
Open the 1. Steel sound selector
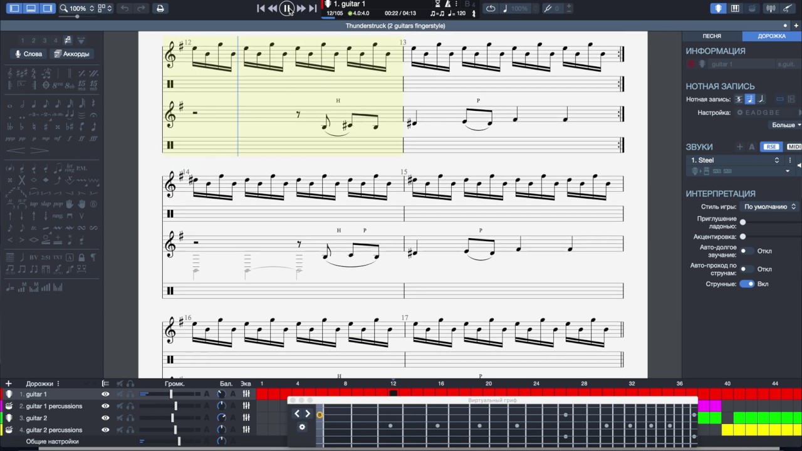pos(735,160)
